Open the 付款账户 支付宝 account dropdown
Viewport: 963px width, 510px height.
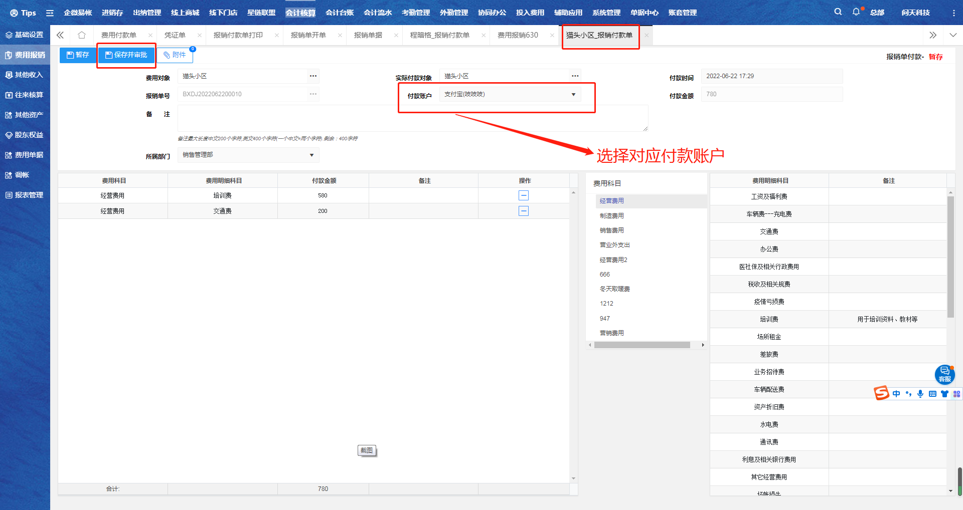[573, 94]
